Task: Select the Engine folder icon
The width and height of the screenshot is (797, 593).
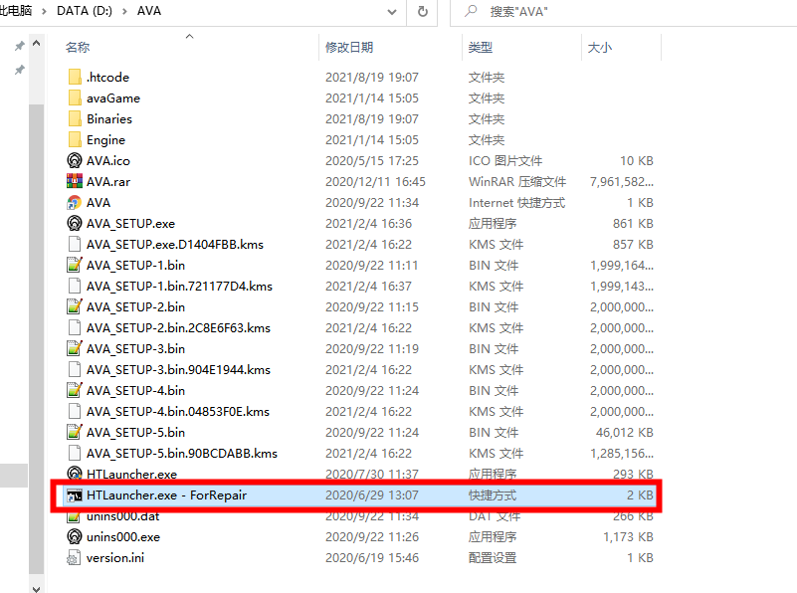Action: click(x=75, y=139)
